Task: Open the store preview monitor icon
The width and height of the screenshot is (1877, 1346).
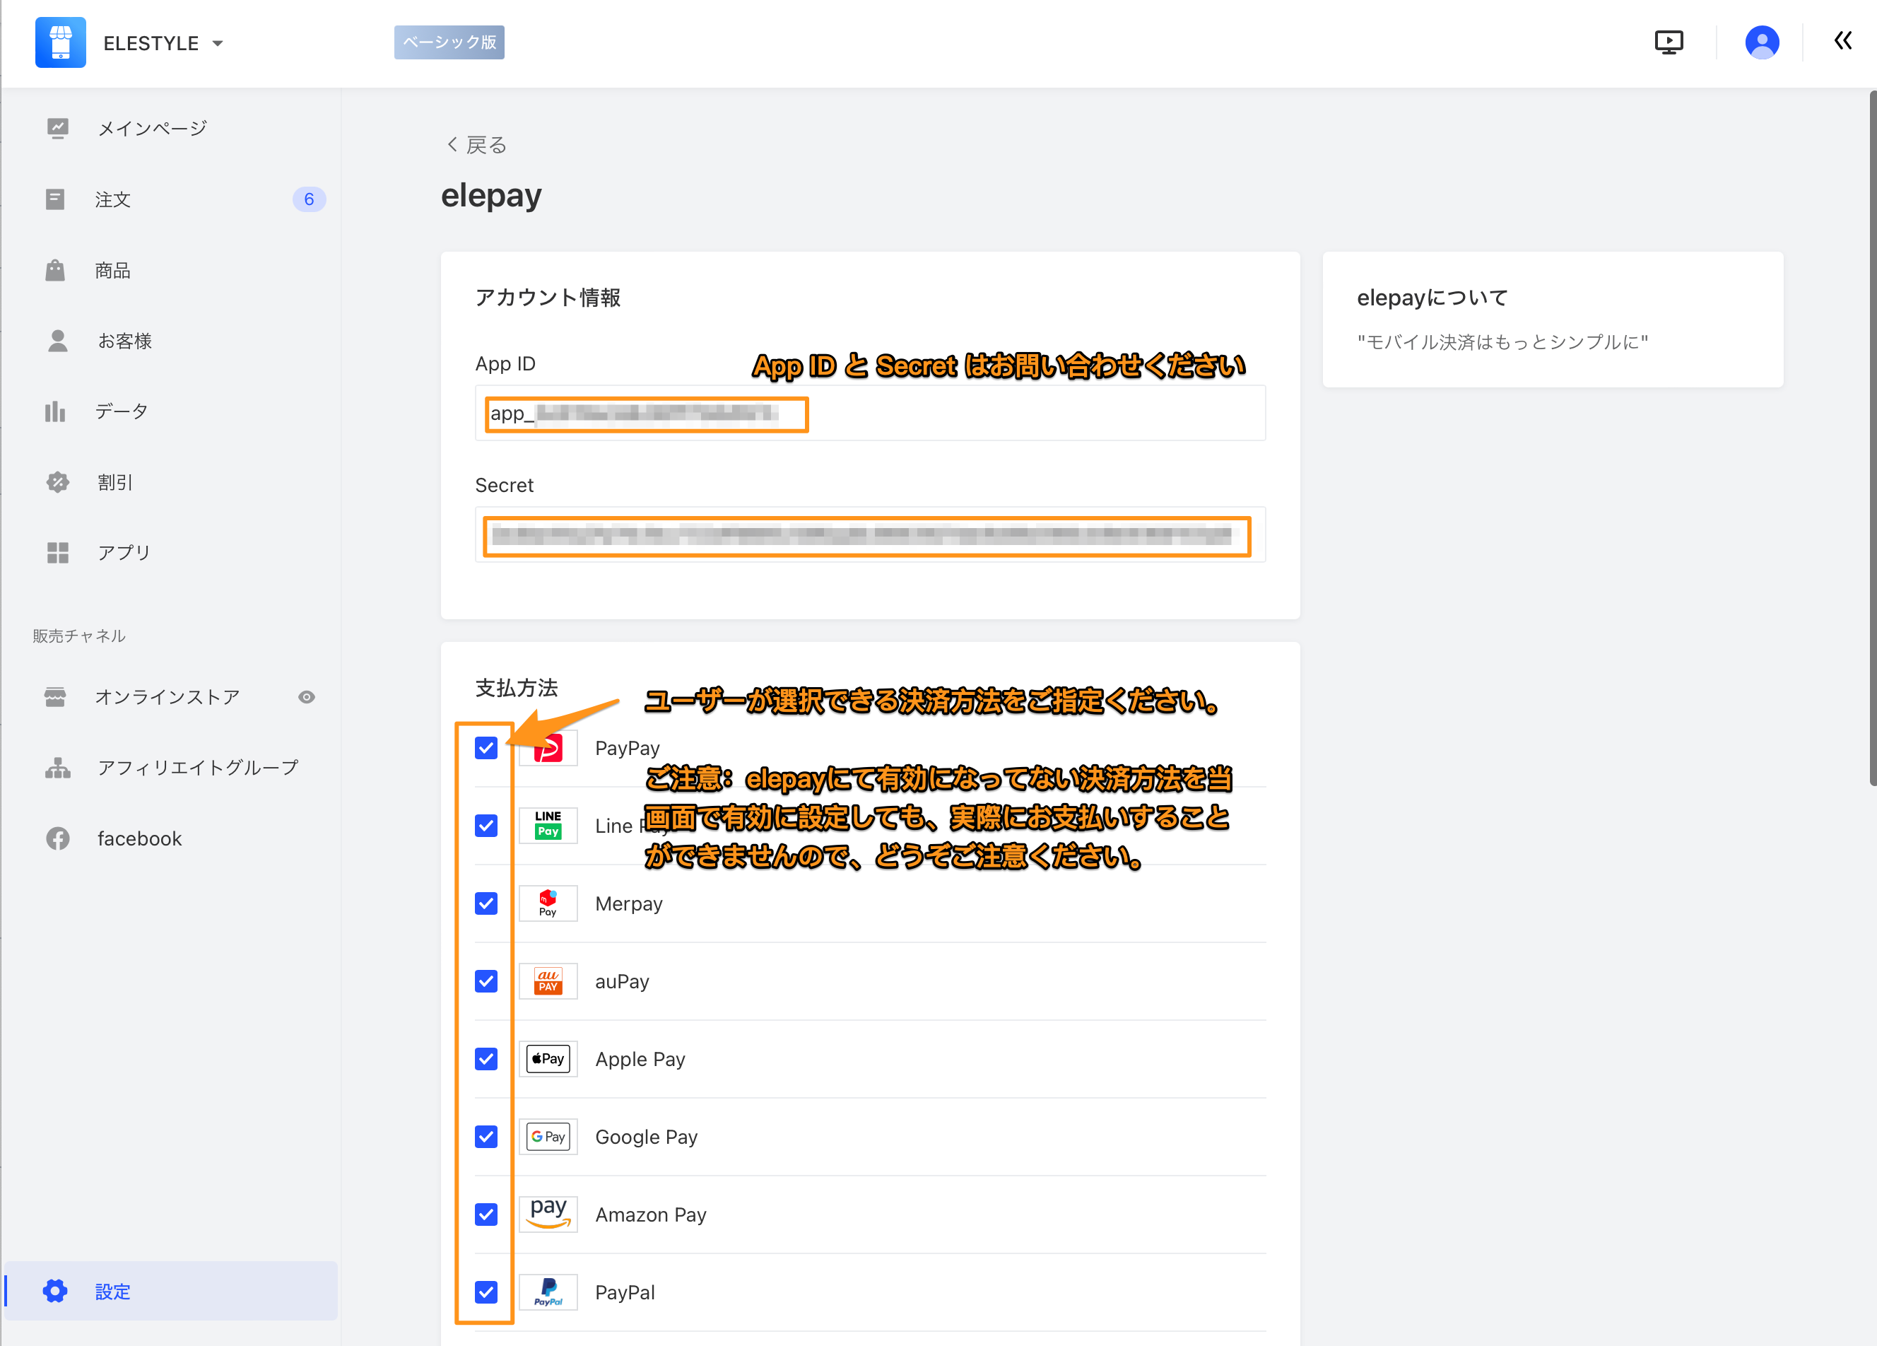Action: point(1669,42)
